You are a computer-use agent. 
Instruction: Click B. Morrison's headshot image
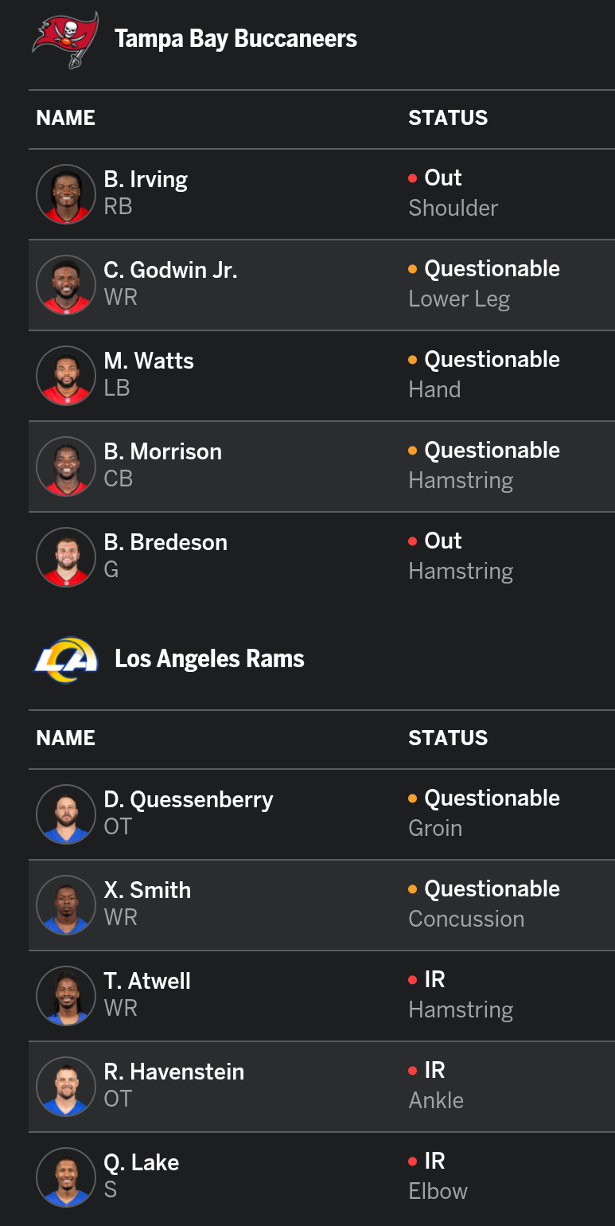tap(66, 467)
